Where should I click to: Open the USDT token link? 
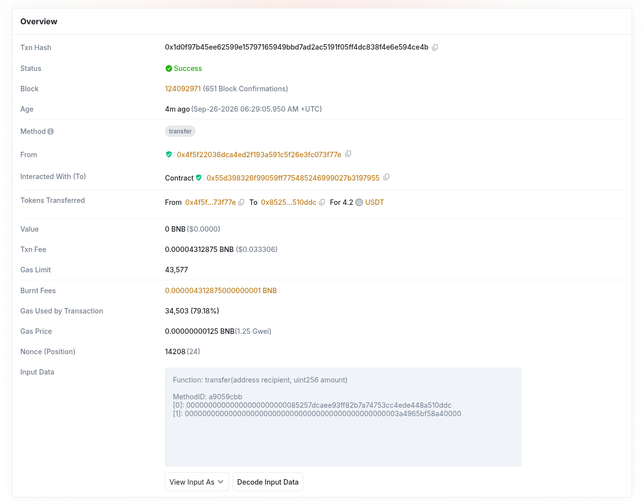375,202
